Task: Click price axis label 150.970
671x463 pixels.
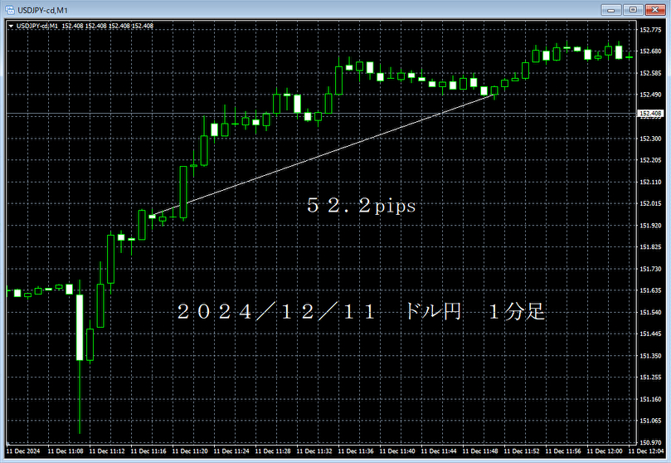Action: (x=650, y=442)
